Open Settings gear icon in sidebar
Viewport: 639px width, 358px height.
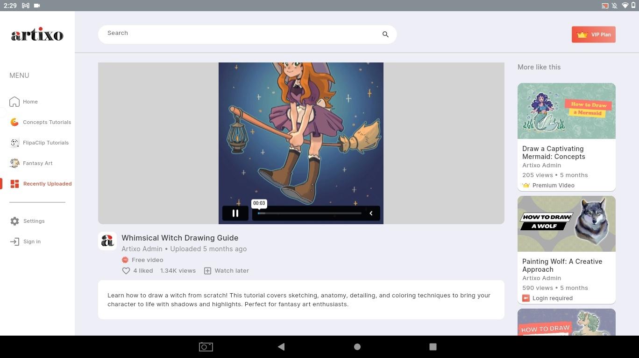coord(15,221)
